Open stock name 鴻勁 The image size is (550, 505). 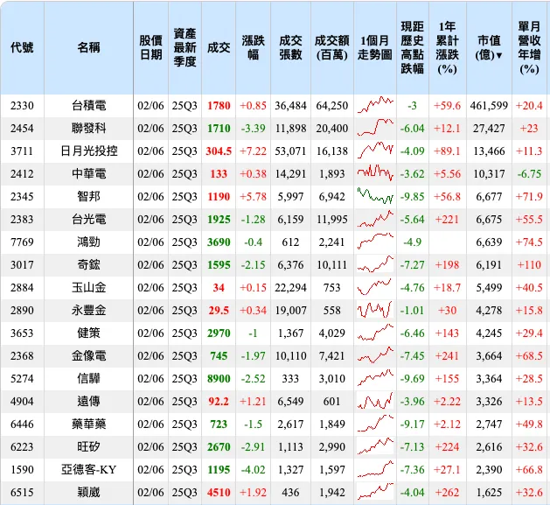(x=88, y=242)
